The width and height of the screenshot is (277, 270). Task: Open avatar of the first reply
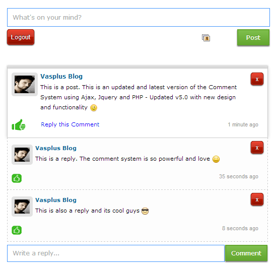[x=22, y=155]
